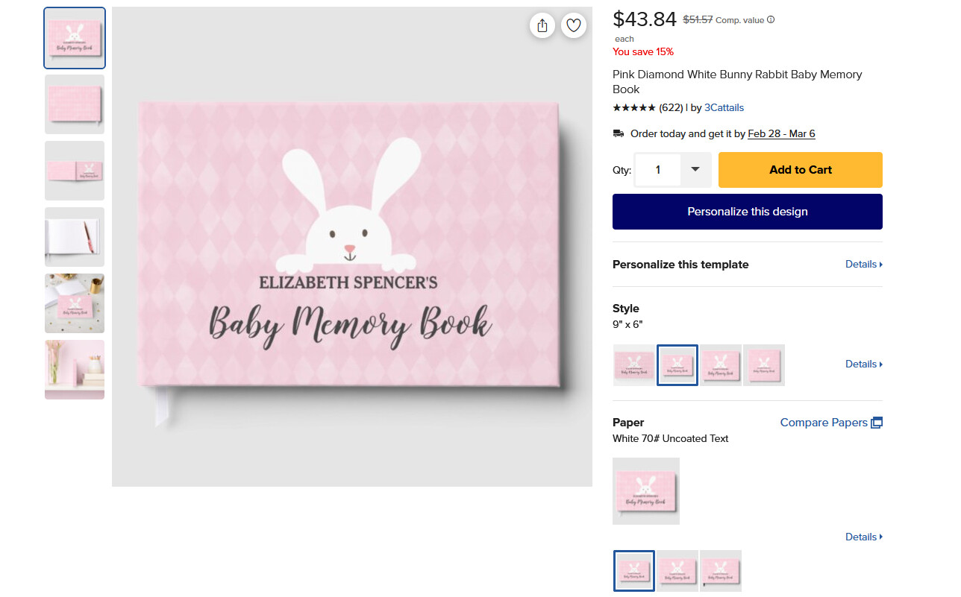
Task: Click the comp. value info icon
Action: tap(771, 20)
